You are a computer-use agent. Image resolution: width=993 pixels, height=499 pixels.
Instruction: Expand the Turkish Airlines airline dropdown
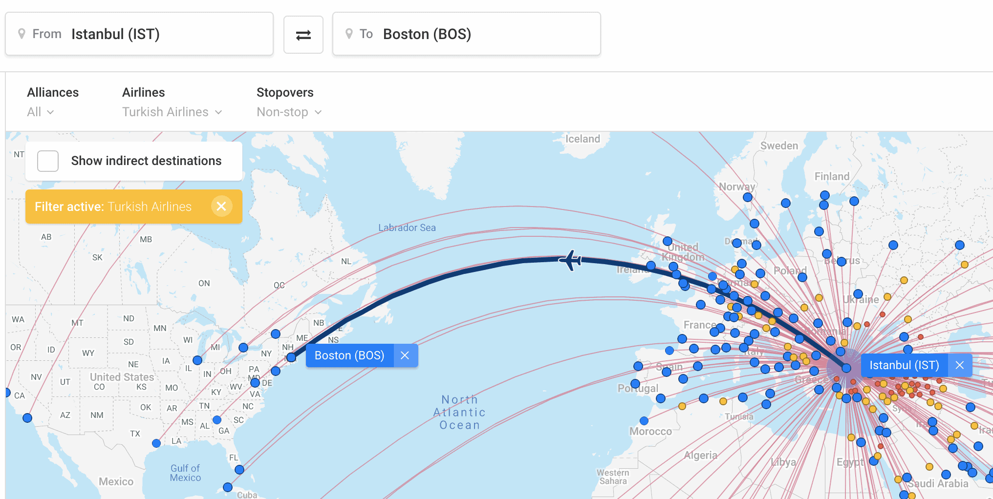coord(172,112)
